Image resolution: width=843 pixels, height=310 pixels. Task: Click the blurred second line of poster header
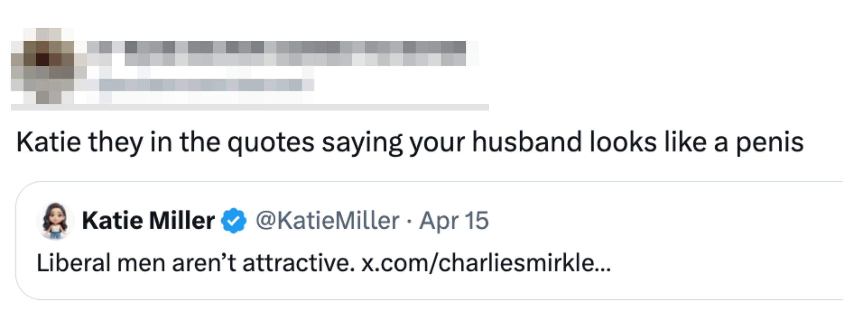click(x=294, y=60)
